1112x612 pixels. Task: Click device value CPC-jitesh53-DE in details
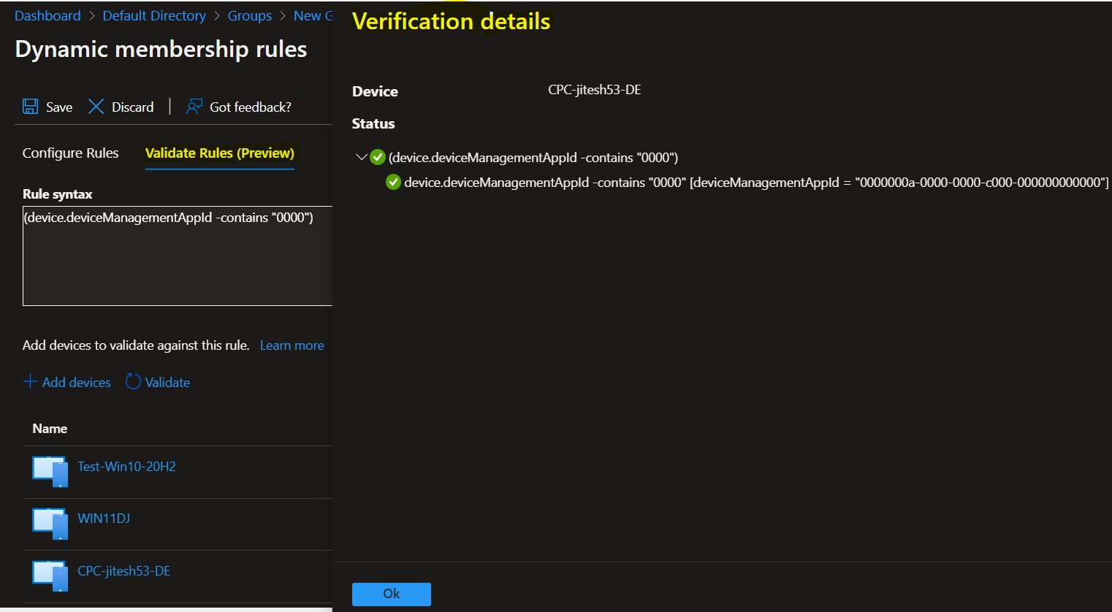click(595, 90)
